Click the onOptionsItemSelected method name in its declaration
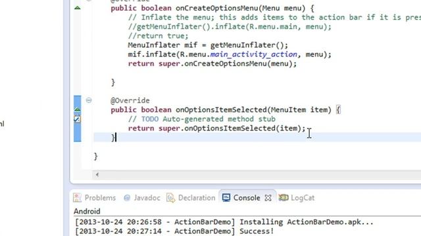 coord(221,109)
